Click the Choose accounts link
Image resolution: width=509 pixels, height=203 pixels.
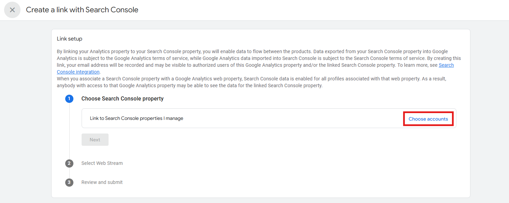click(428, 119)
